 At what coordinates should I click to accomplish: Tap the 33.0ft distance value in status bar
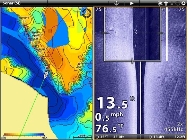[x=118, y=137]
